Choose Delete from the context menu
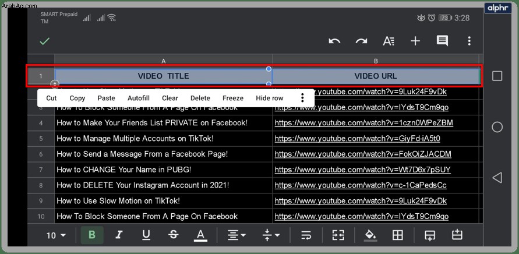Screen dimensions: 519x254 pos(200,98)
